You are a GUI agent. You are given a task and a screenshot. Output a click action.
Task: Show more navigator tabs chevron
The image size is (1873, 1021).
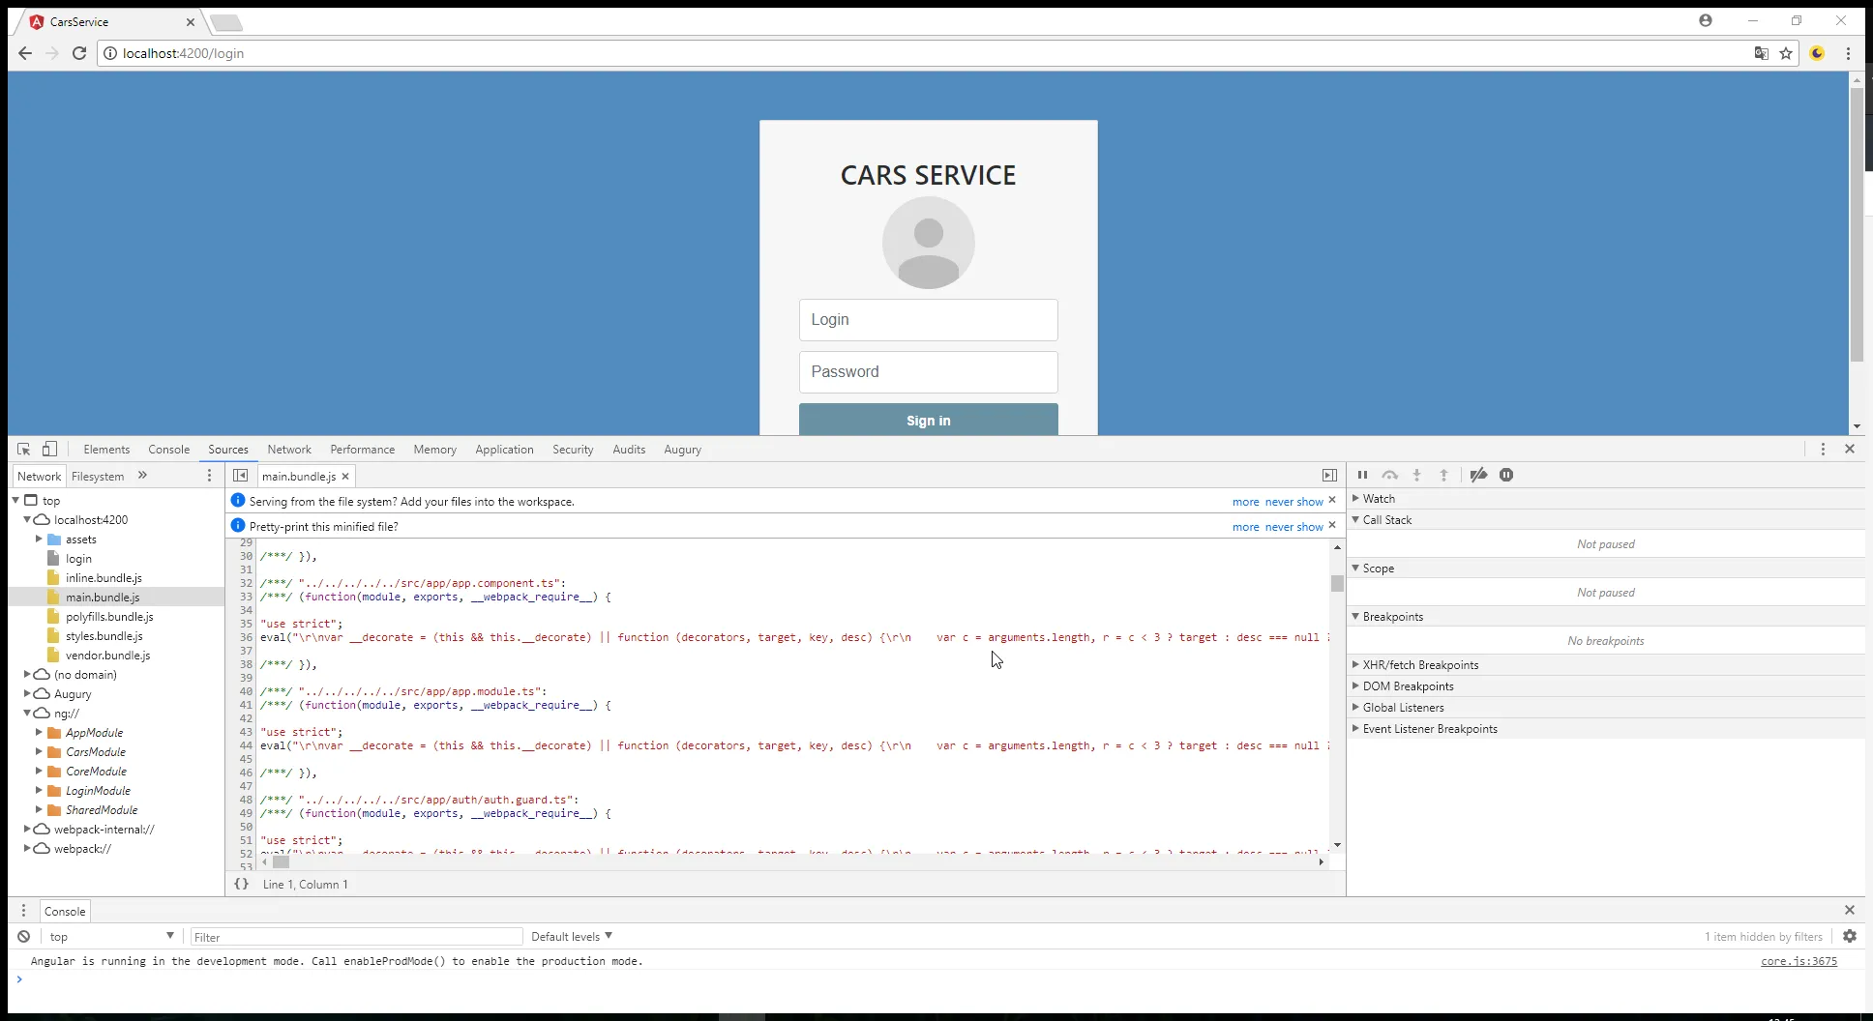point(142,475)
